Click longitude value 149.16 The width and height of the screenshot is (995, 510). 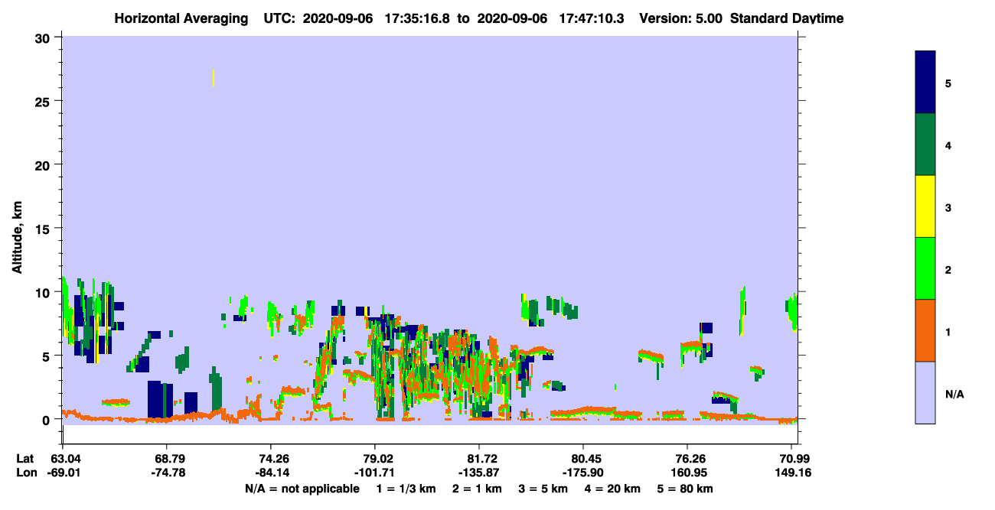coord(794,473)
